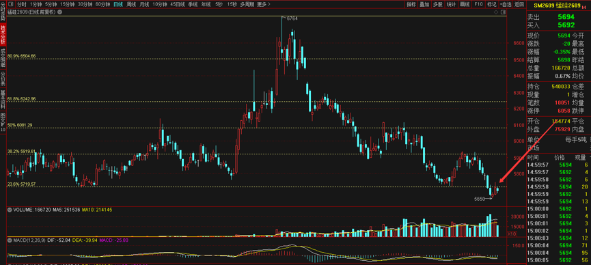Select the 1分钟 period
591x265 pixels.
click(36, 5)
